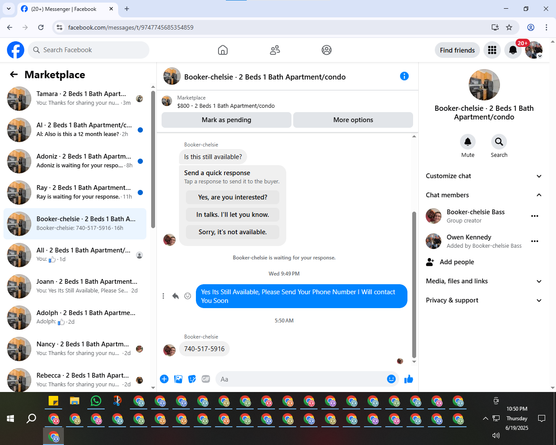Open WhatsApp from the taskbar
Image resolution: width=556 pixels, height=445 pixels.
[x=96, y=401]
